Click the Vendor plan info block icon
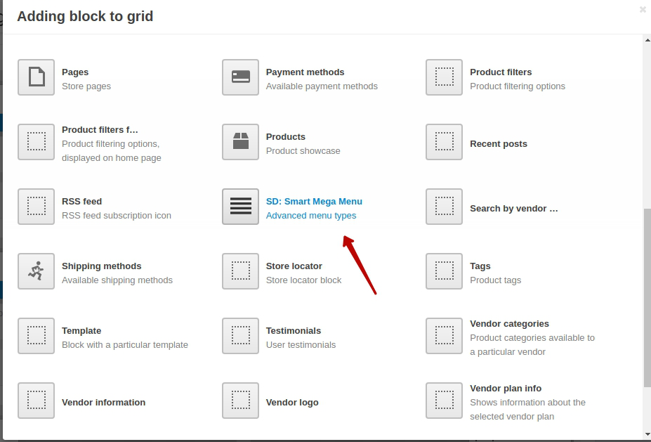Image resolution: width=651 pixels, height=442 pixels. (445, 401)
